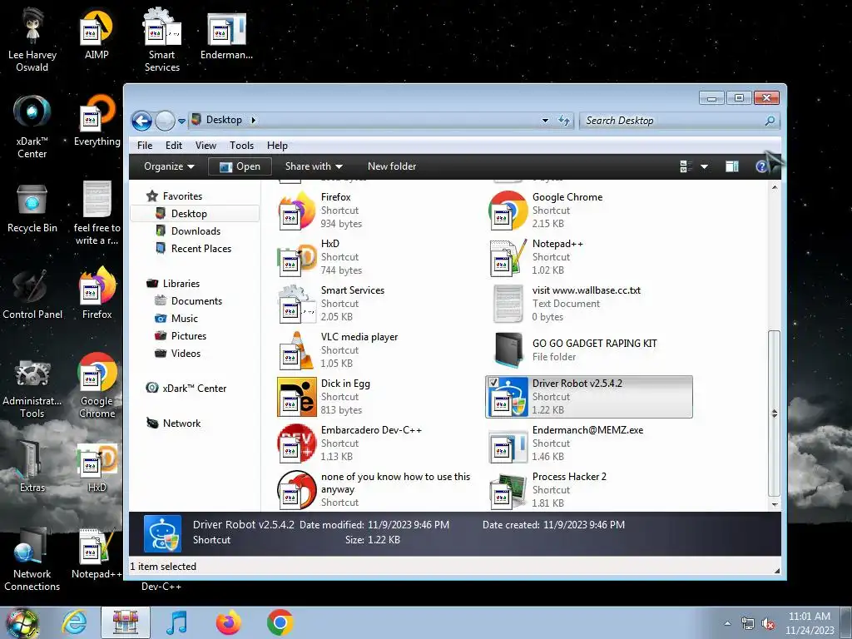Screen dimensions: 852x639
Task: Open the Help menu
Action: click(x=277, y=145)
